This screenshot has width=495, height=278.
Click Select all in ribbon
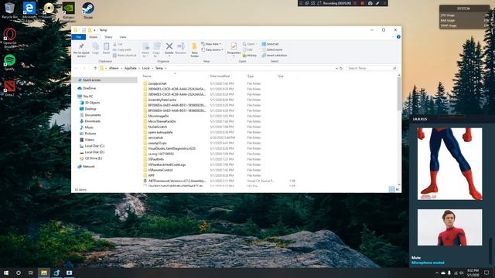270,44
